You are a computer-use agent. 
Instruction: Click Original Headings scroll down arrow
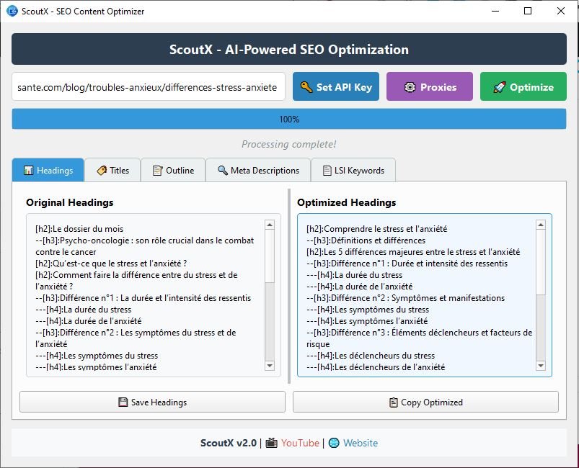270,366
